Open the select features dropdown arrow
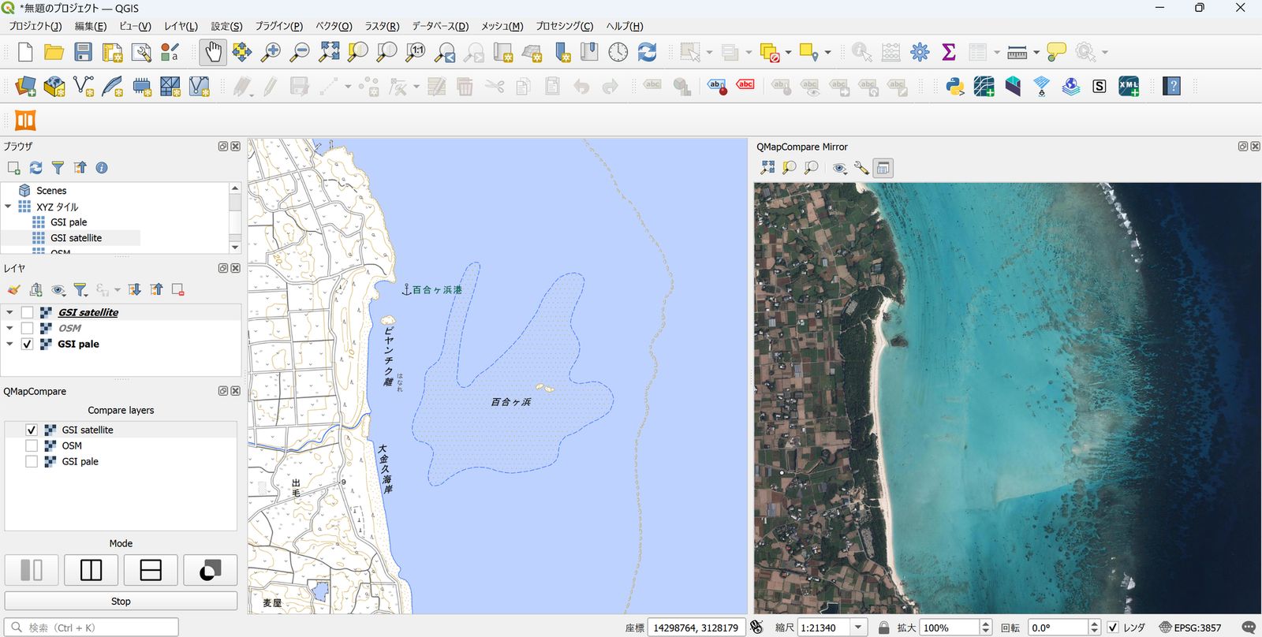 pos(709,52)
